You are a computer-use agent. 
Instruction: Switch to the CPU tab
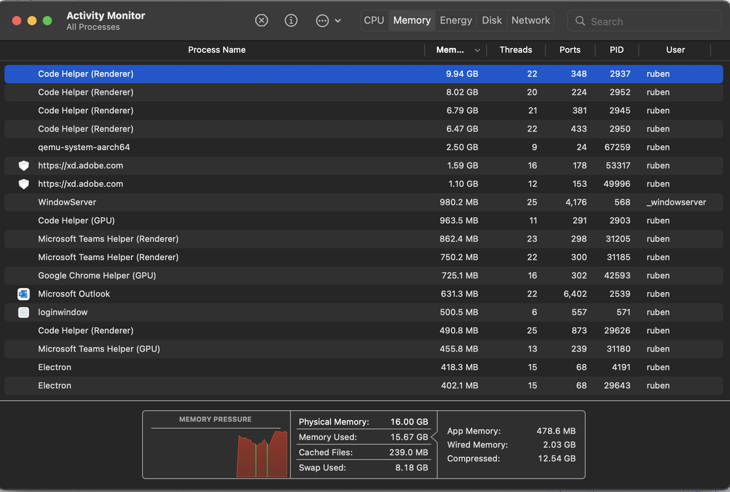point(374,20)
